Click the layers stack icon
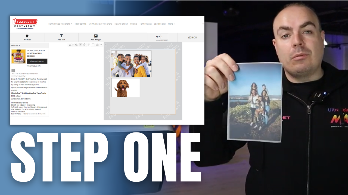The width and height of the screenshot is (348, 195). tap(97, 45)
